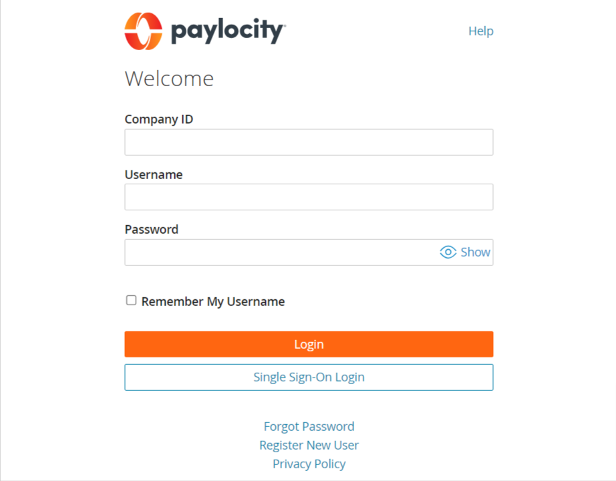This screenshot has height=481, width=616.
Task: Check the Remember My Username checkbox
Action: pos(131,300)
